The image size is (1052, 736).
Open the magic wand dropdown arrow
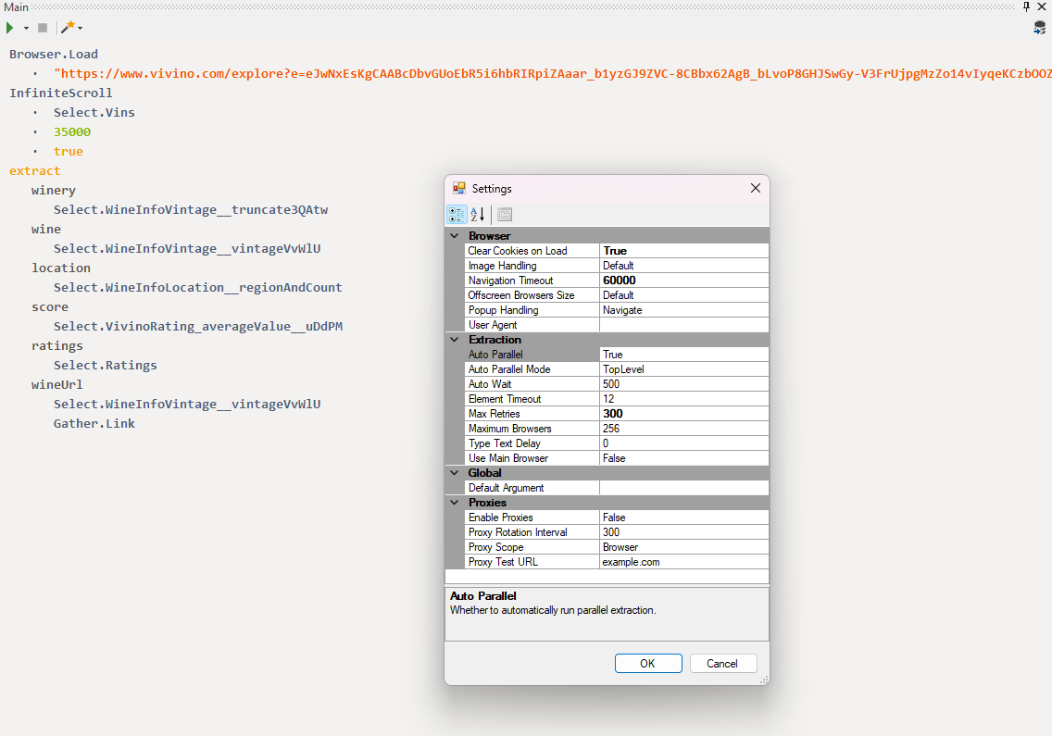click(x=81, y=29)
